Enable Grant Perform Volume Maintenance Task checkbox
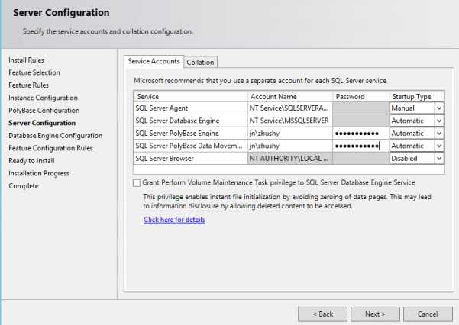459x325 pixels. (x=137, y=183)
